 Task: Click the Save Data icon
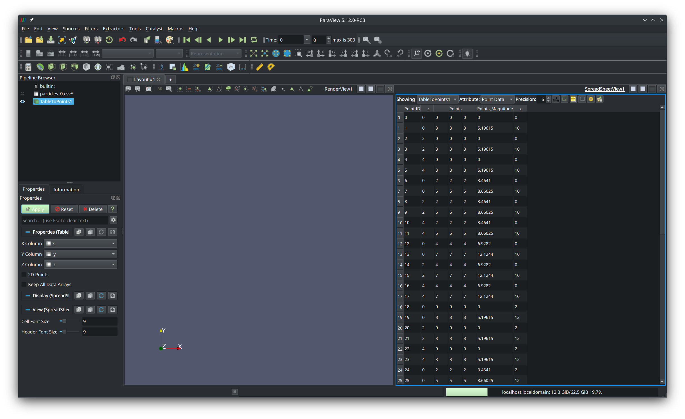coord(51,40)
